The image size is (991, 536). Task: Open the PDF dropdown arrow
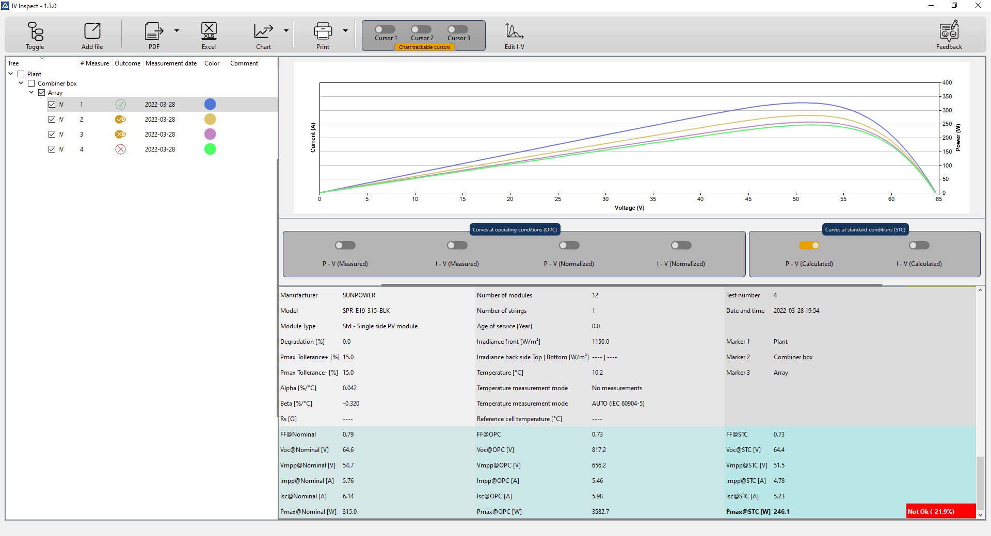[x=177, y=31]
